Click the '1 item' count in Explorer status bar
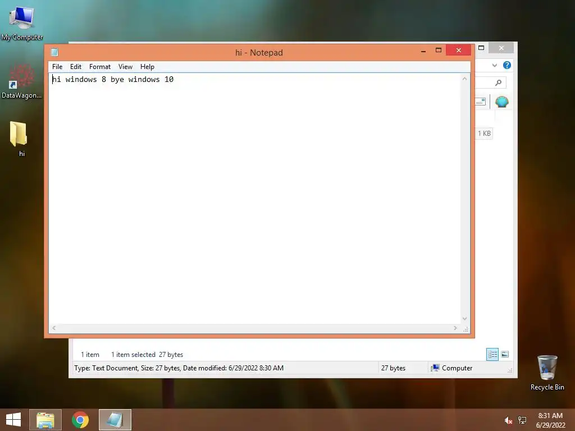575x431 pixels. coord(90,355)
